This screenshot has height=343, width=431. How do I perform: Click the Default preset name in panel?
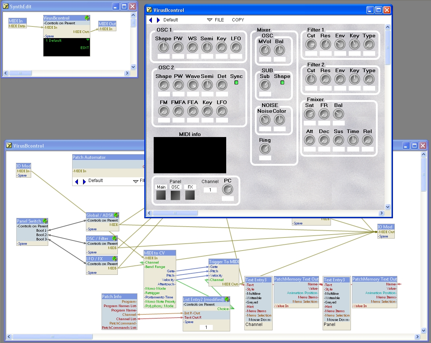[x=170, y=20]
